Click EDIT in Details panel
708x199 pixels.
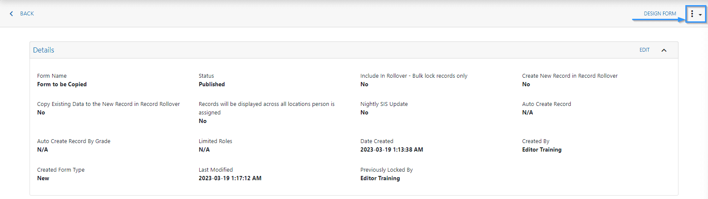[644, 50]
